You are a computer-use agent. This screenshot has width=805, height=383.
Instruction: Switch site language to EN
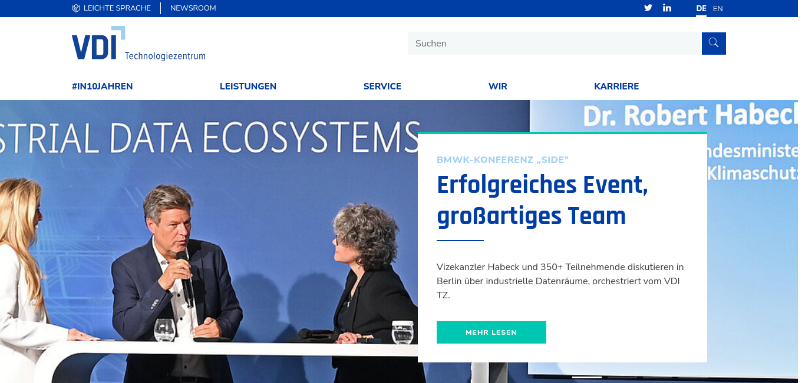718,8
